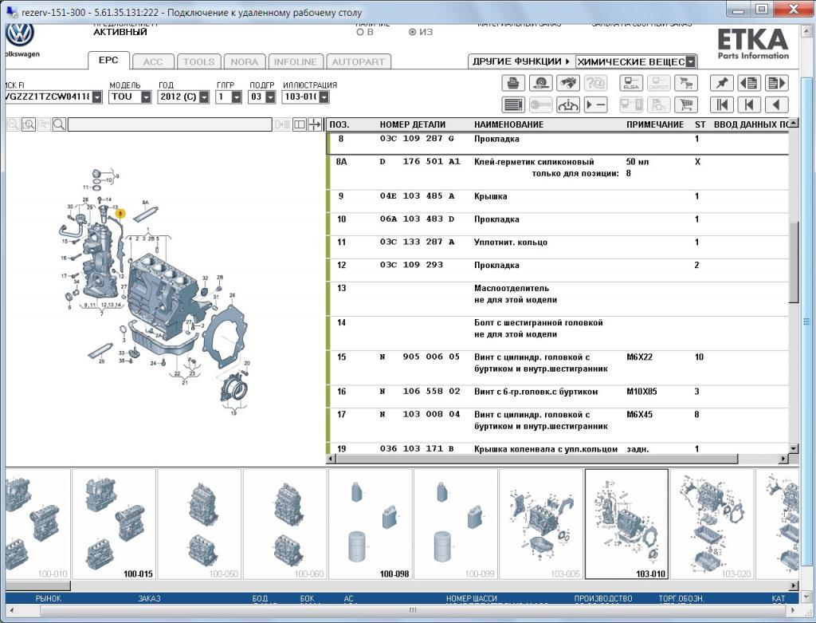The width and height of the screenshot is (816, 623).
Task: Open the ГЛГР dropdown showing 1
Action: tap(236, 97)
